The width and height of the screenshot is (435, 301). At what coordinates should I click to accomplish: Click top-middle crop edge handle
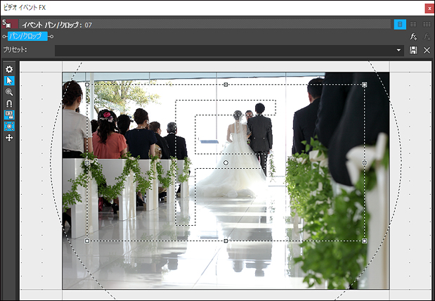point(226,84)
